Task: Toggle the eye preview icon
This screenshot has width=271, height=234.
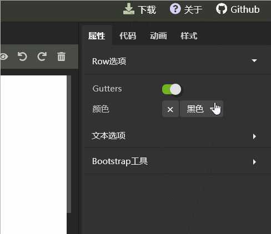Action: (4, 57)
